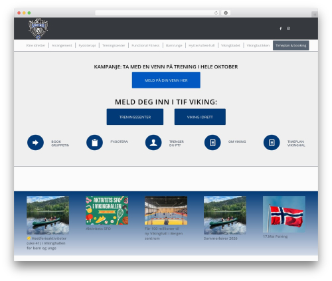Read Høstferieaktiviteter i Vikinghallen article
Screen dimensions: 332x281
46,243
